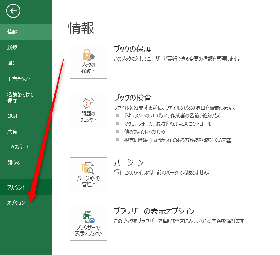Click the ドキュメントのプロパティ bullet text

click(172, 116)
